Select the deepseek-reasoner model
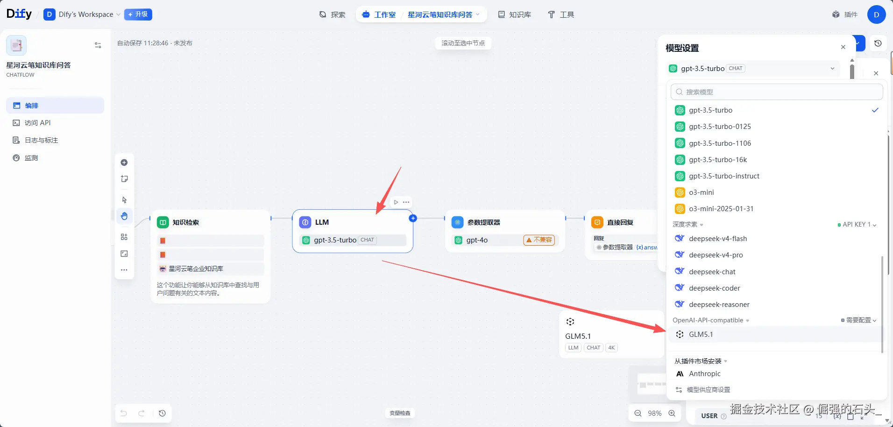The height and width of the screenshot is (427, 893). 776,305
